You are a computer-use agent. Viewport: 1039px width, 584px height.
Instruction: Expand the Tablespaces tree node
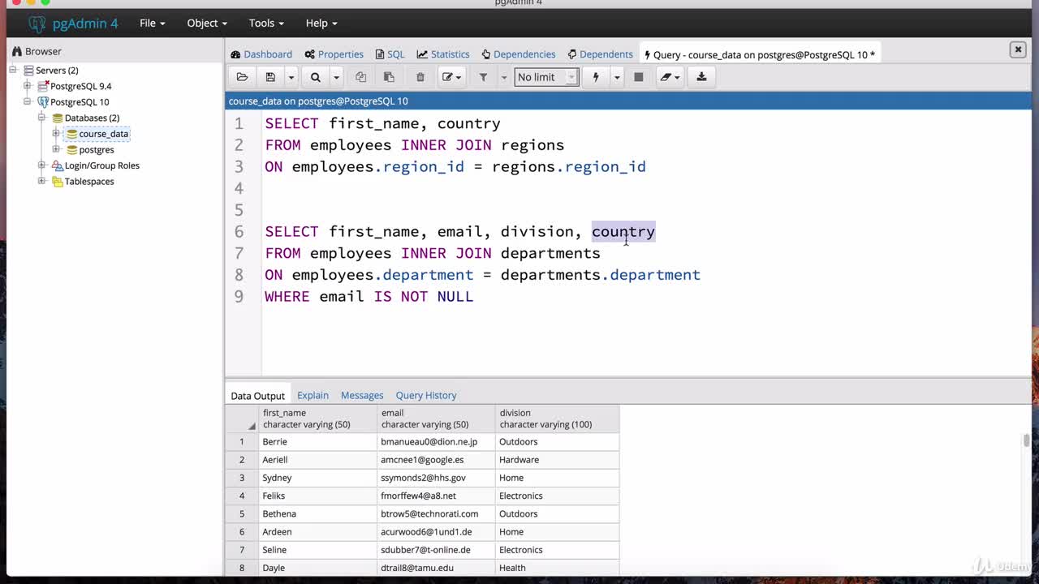click(x=41, y=181)
